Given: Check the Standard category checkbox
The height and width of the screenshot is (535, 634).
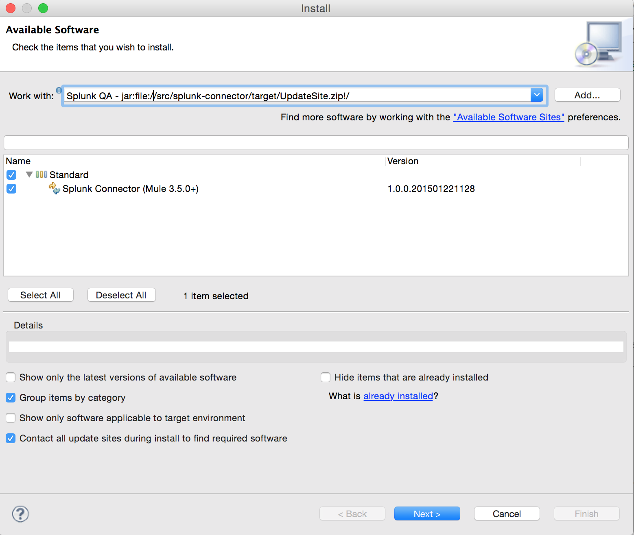Looking at the screenshot, I should pyautogui.click(x=11, y=175).
